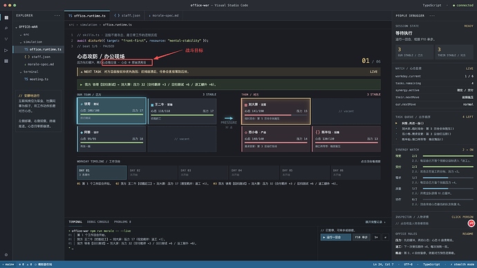
Task: Click the blue run-one-round button
Action: (335, 237)
